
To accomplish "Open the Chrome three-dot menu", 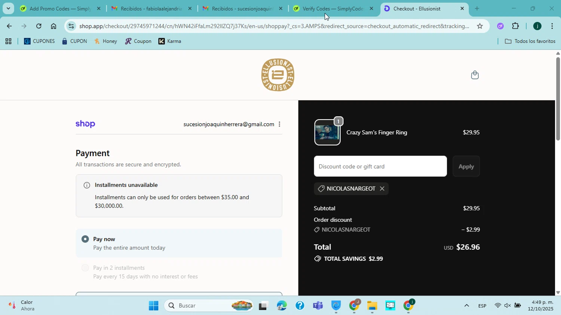I will click(552, 26).
